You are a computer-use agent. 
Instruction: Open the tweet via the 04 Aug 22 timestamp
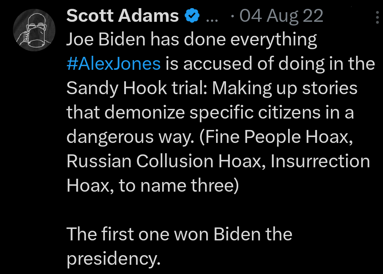(x=281, y=16)
